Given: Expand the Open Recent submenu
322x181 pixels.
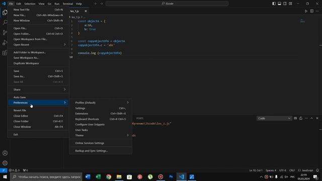Looking at the screenshot, I should pos(38,45).
